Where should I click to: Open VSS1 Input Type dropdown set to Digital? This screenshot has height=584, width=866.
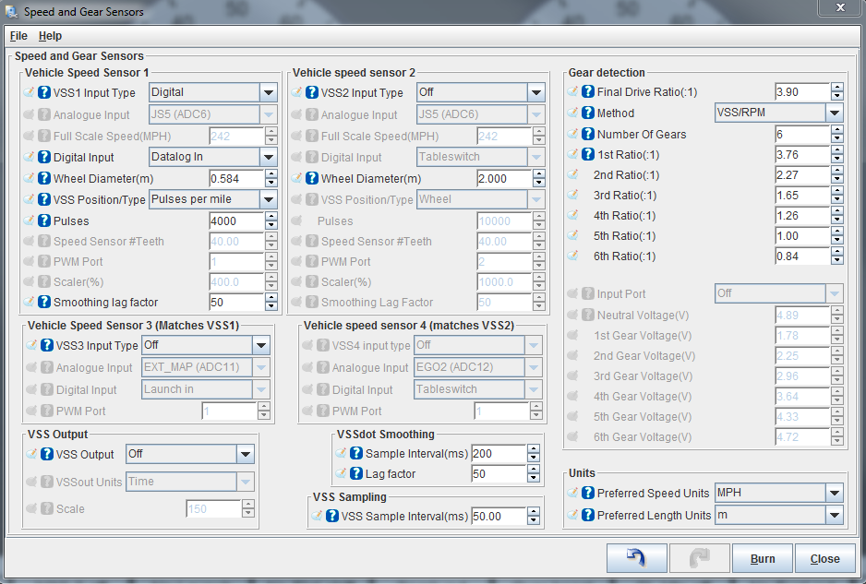(212, 92)
